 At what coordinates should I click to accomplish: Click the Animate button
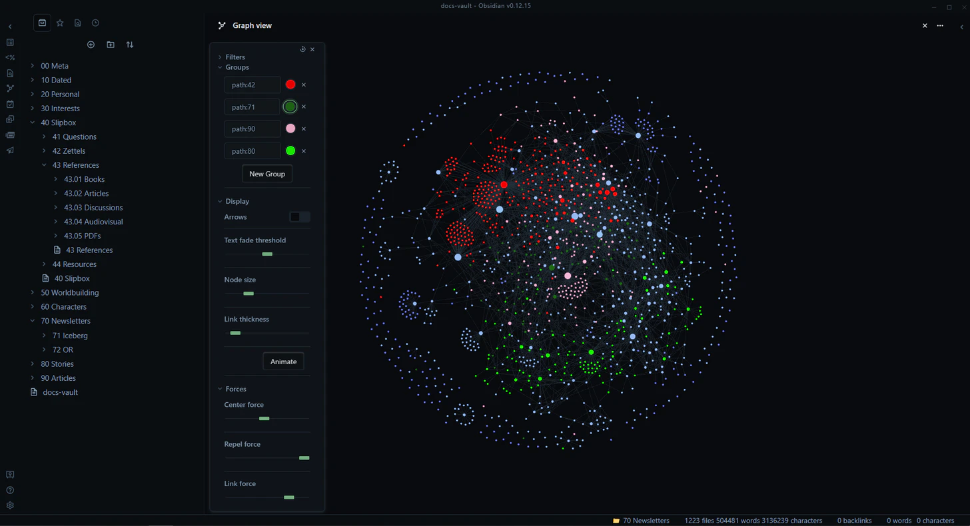click(x=283, y=362)
